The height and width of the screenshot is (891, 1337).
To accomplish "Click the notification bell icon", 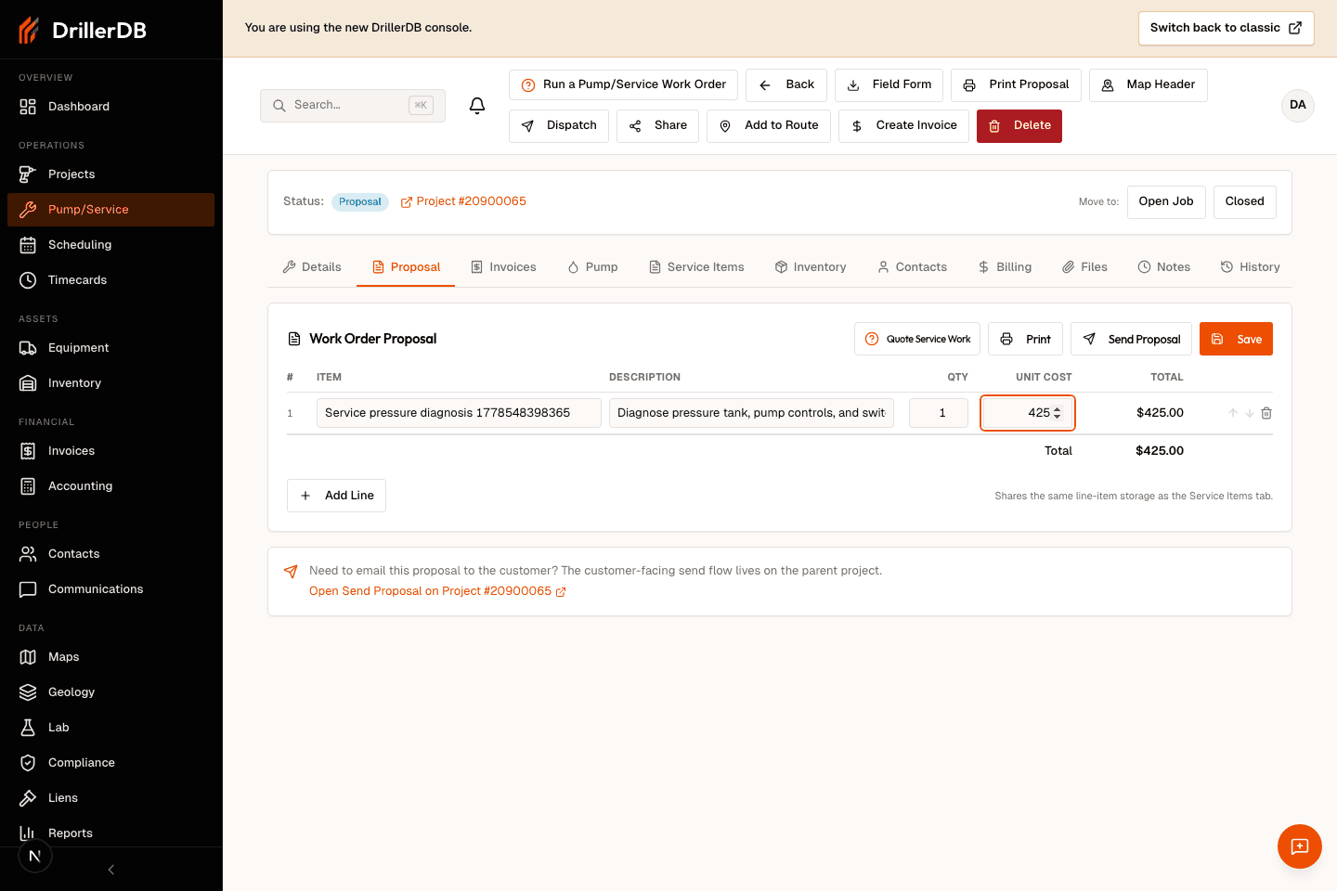I will tap(477, 106).
